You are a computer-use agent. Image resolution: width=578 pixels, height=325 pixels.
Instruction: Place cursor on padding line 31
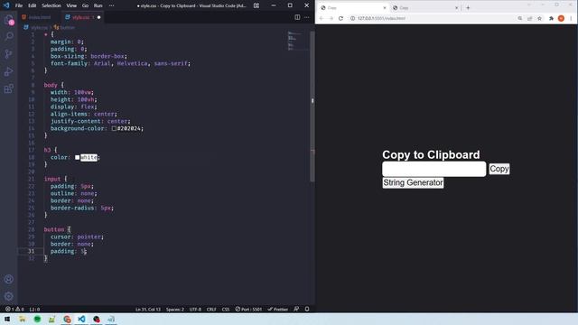[69, 251]
